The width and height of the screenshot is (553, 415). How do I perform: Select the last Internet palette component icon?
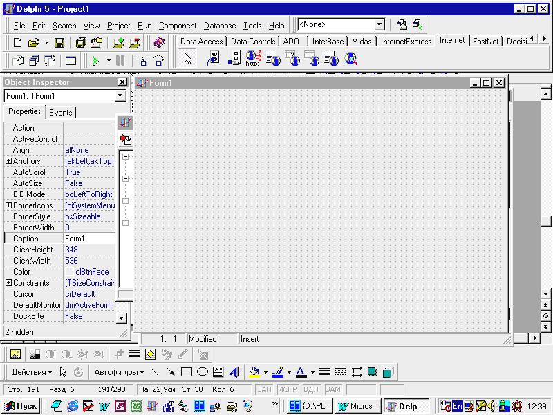[351, 58]
